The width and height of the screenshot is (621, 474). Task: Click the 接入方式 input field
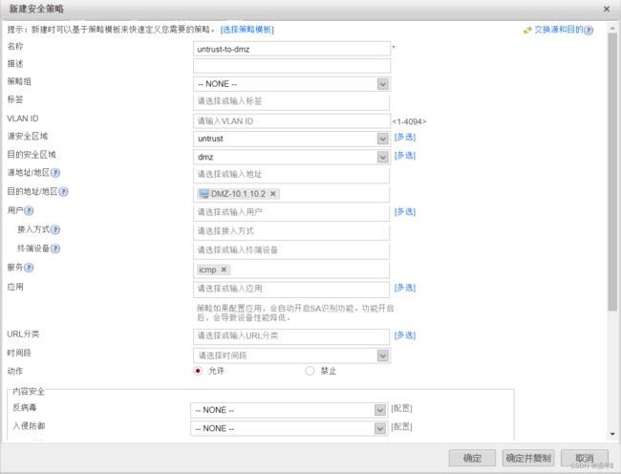coord(292,231)
